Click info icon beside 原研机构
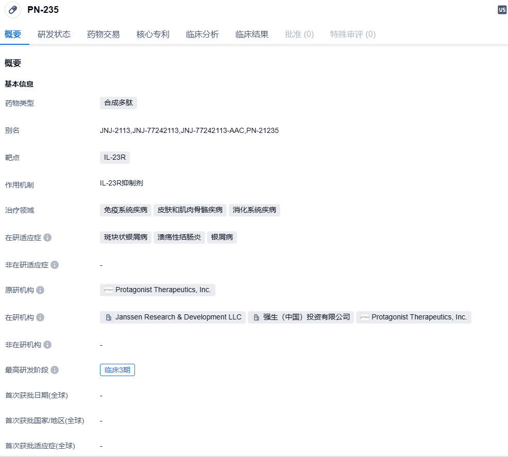 coord(40,290)
